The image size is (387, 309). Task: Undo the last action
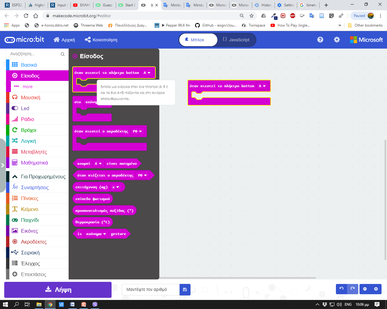point(342,289)
